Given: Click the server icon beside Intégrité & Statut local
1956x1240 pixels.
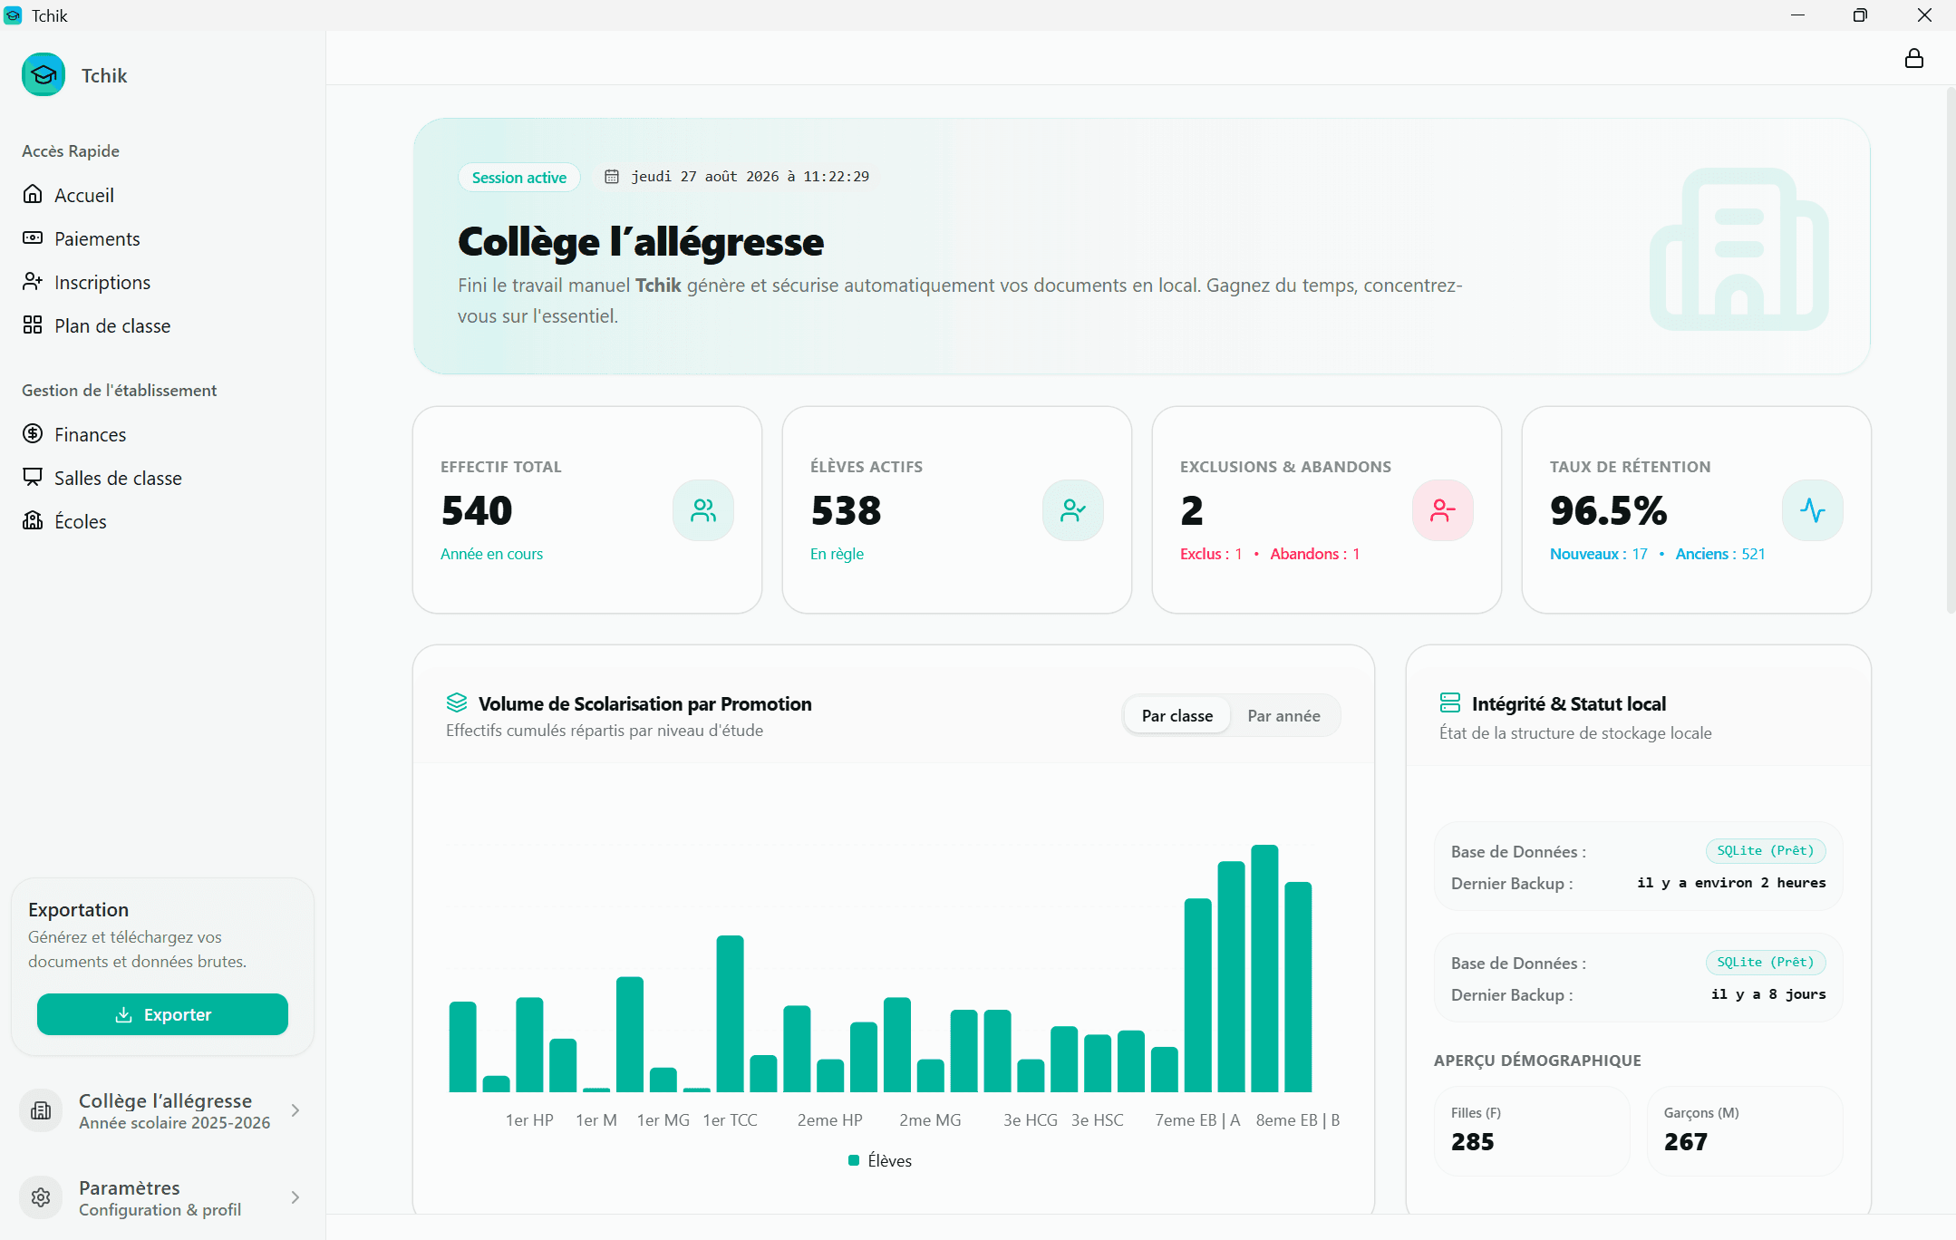Looking at the screenshot, I should pyautogui.click(x=1450, y=702).
